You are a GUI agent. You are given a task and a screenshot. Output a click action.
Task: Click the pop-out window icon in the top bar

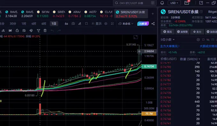tap(201, 3)
